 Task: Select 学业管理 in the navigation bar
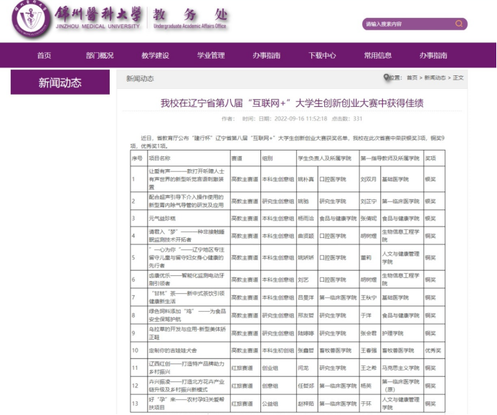coord(211,55)
